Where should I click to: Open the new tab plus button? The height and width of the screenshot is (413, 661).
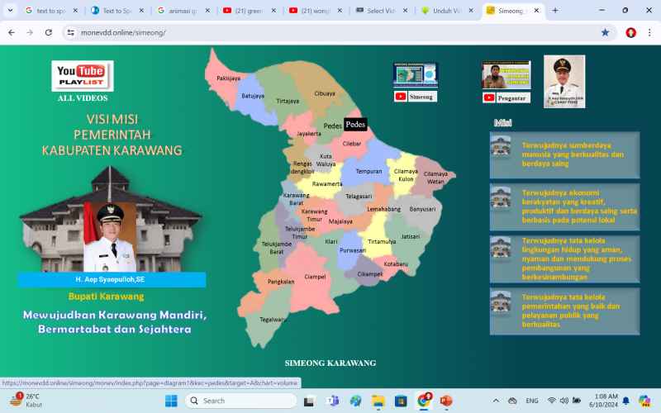point(554,11)
